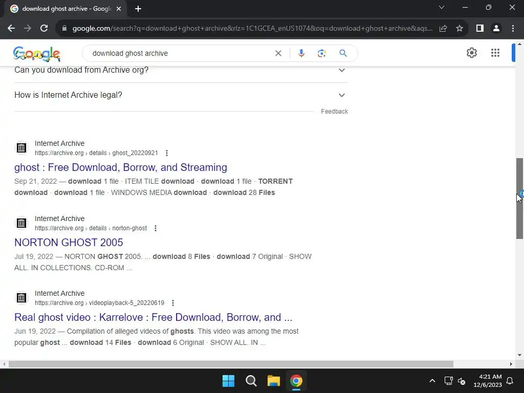This screenshot has width=524, height=393.
Task: Open Google apps grid
Action: point(495,53)
